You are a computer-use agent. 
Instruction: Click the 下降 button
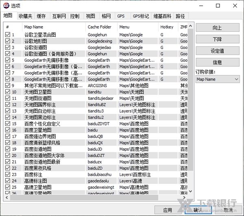tap(218, 39)
